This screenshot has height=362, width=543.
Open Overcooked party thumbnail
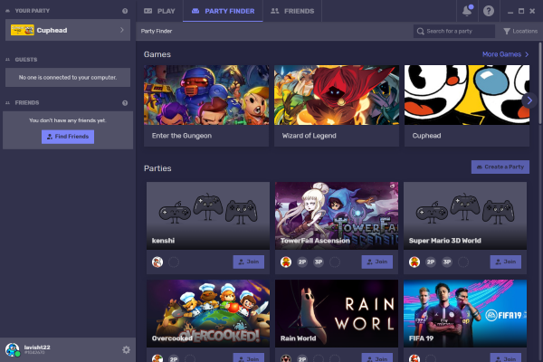(208, 313)
